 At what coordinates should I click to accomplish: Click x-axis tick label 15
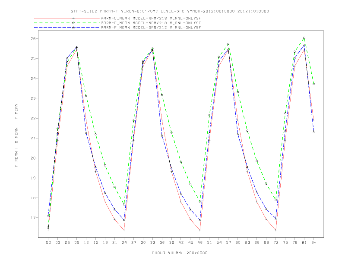[x=95, y=242]
